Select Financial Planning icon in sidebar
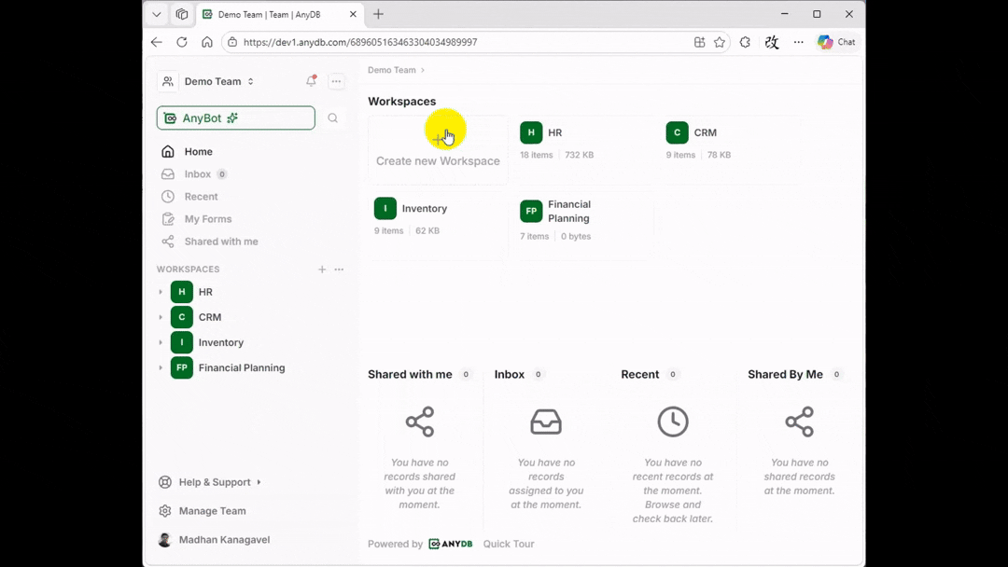 pos(182,368)
